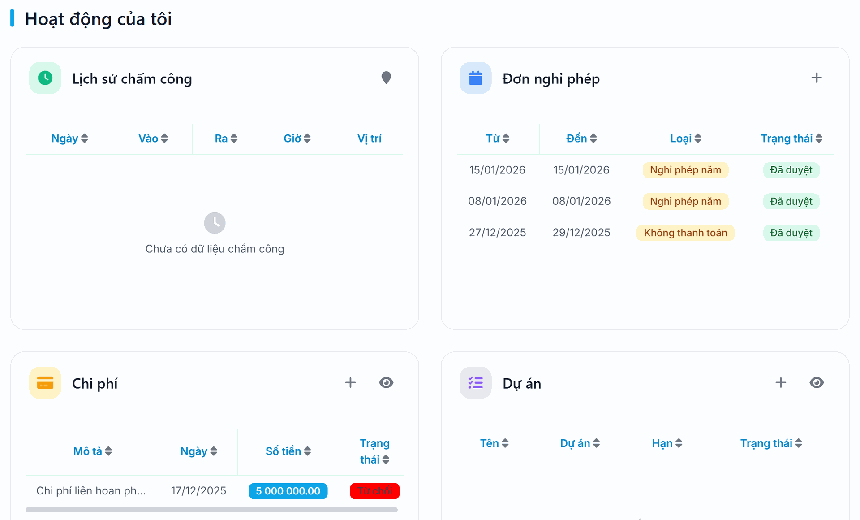Screen dimensions: 860x520
Task: Sort expenses by Số tiền column
Action: 288,451
